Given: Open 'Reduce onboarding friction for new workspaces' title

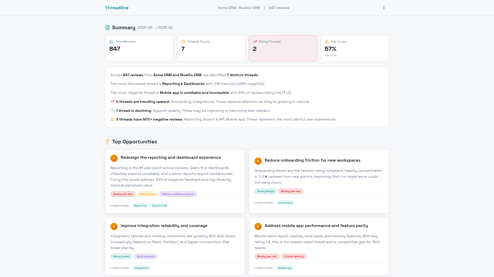Looking at the screenshot, I should tap(312, 160).
